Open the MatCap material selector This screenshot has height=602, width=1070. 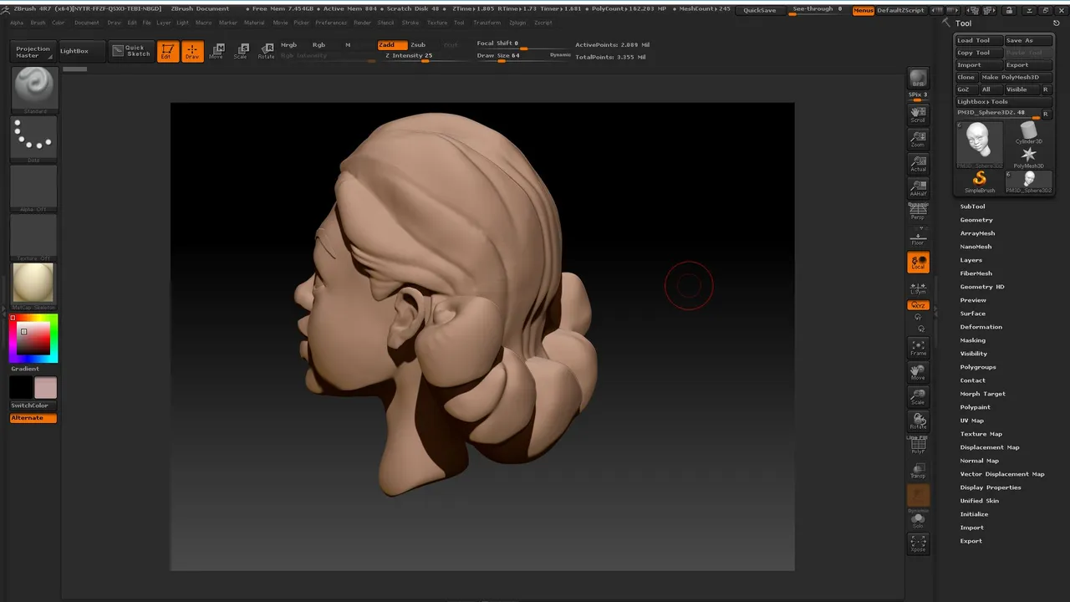tap(34, 285)
